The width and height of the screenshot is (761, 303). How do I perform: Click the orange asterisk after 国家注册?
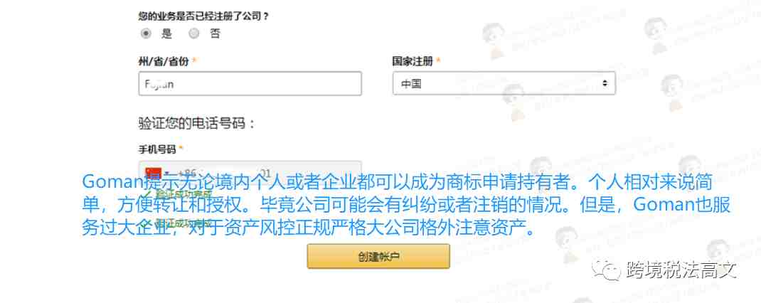pyautogui.click(x=438, y=61)
